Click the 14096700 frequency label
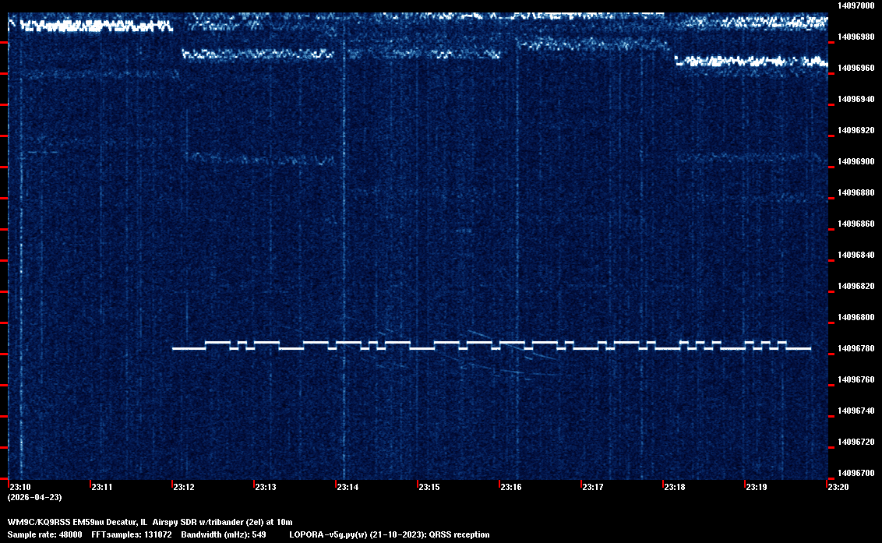 [856, 473]
